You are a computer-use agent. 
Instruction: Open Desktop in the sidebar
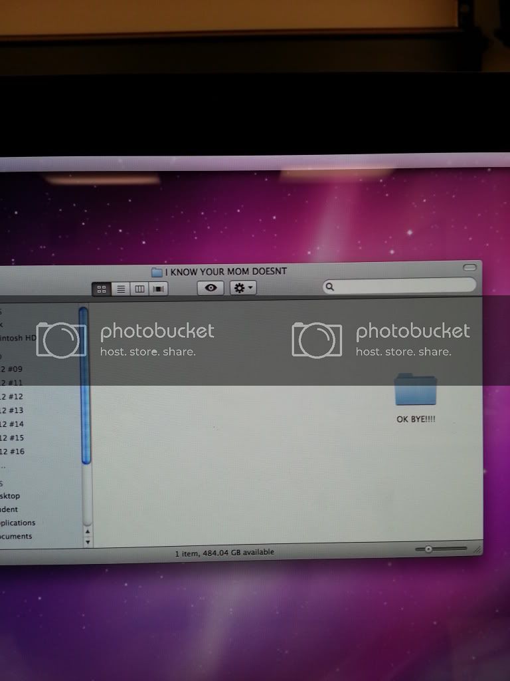pos(10,496)
